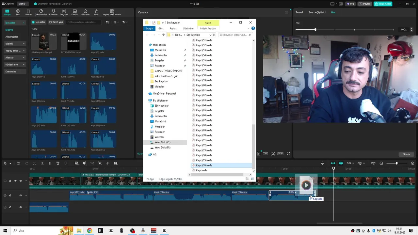
Task: Open the Dosya tab in File Explorer
Action: click(149, 28)
